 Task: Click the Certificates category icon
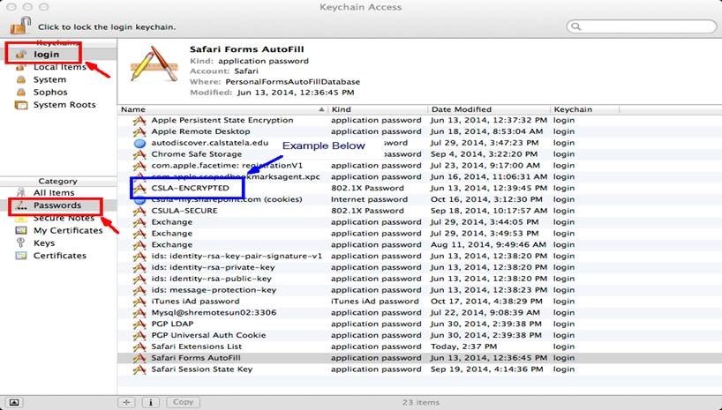[20, 256]
